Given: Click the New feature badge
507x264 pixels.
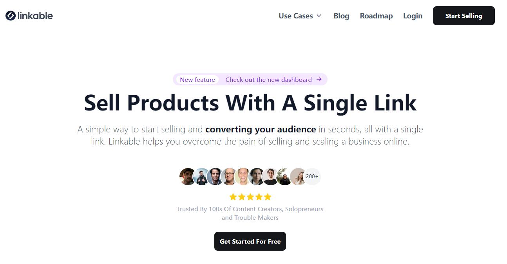Looking at the screenshot, I should [197, 80].
